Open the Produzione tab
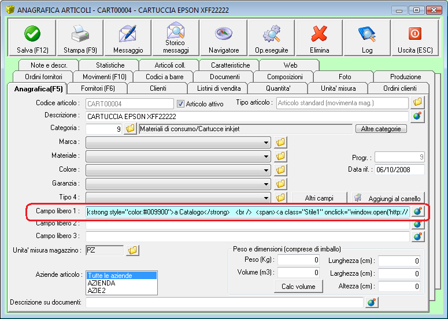Image resolution: width=448 pixels, height=319 pixels. pyautogui.click(x=405, y=76)
